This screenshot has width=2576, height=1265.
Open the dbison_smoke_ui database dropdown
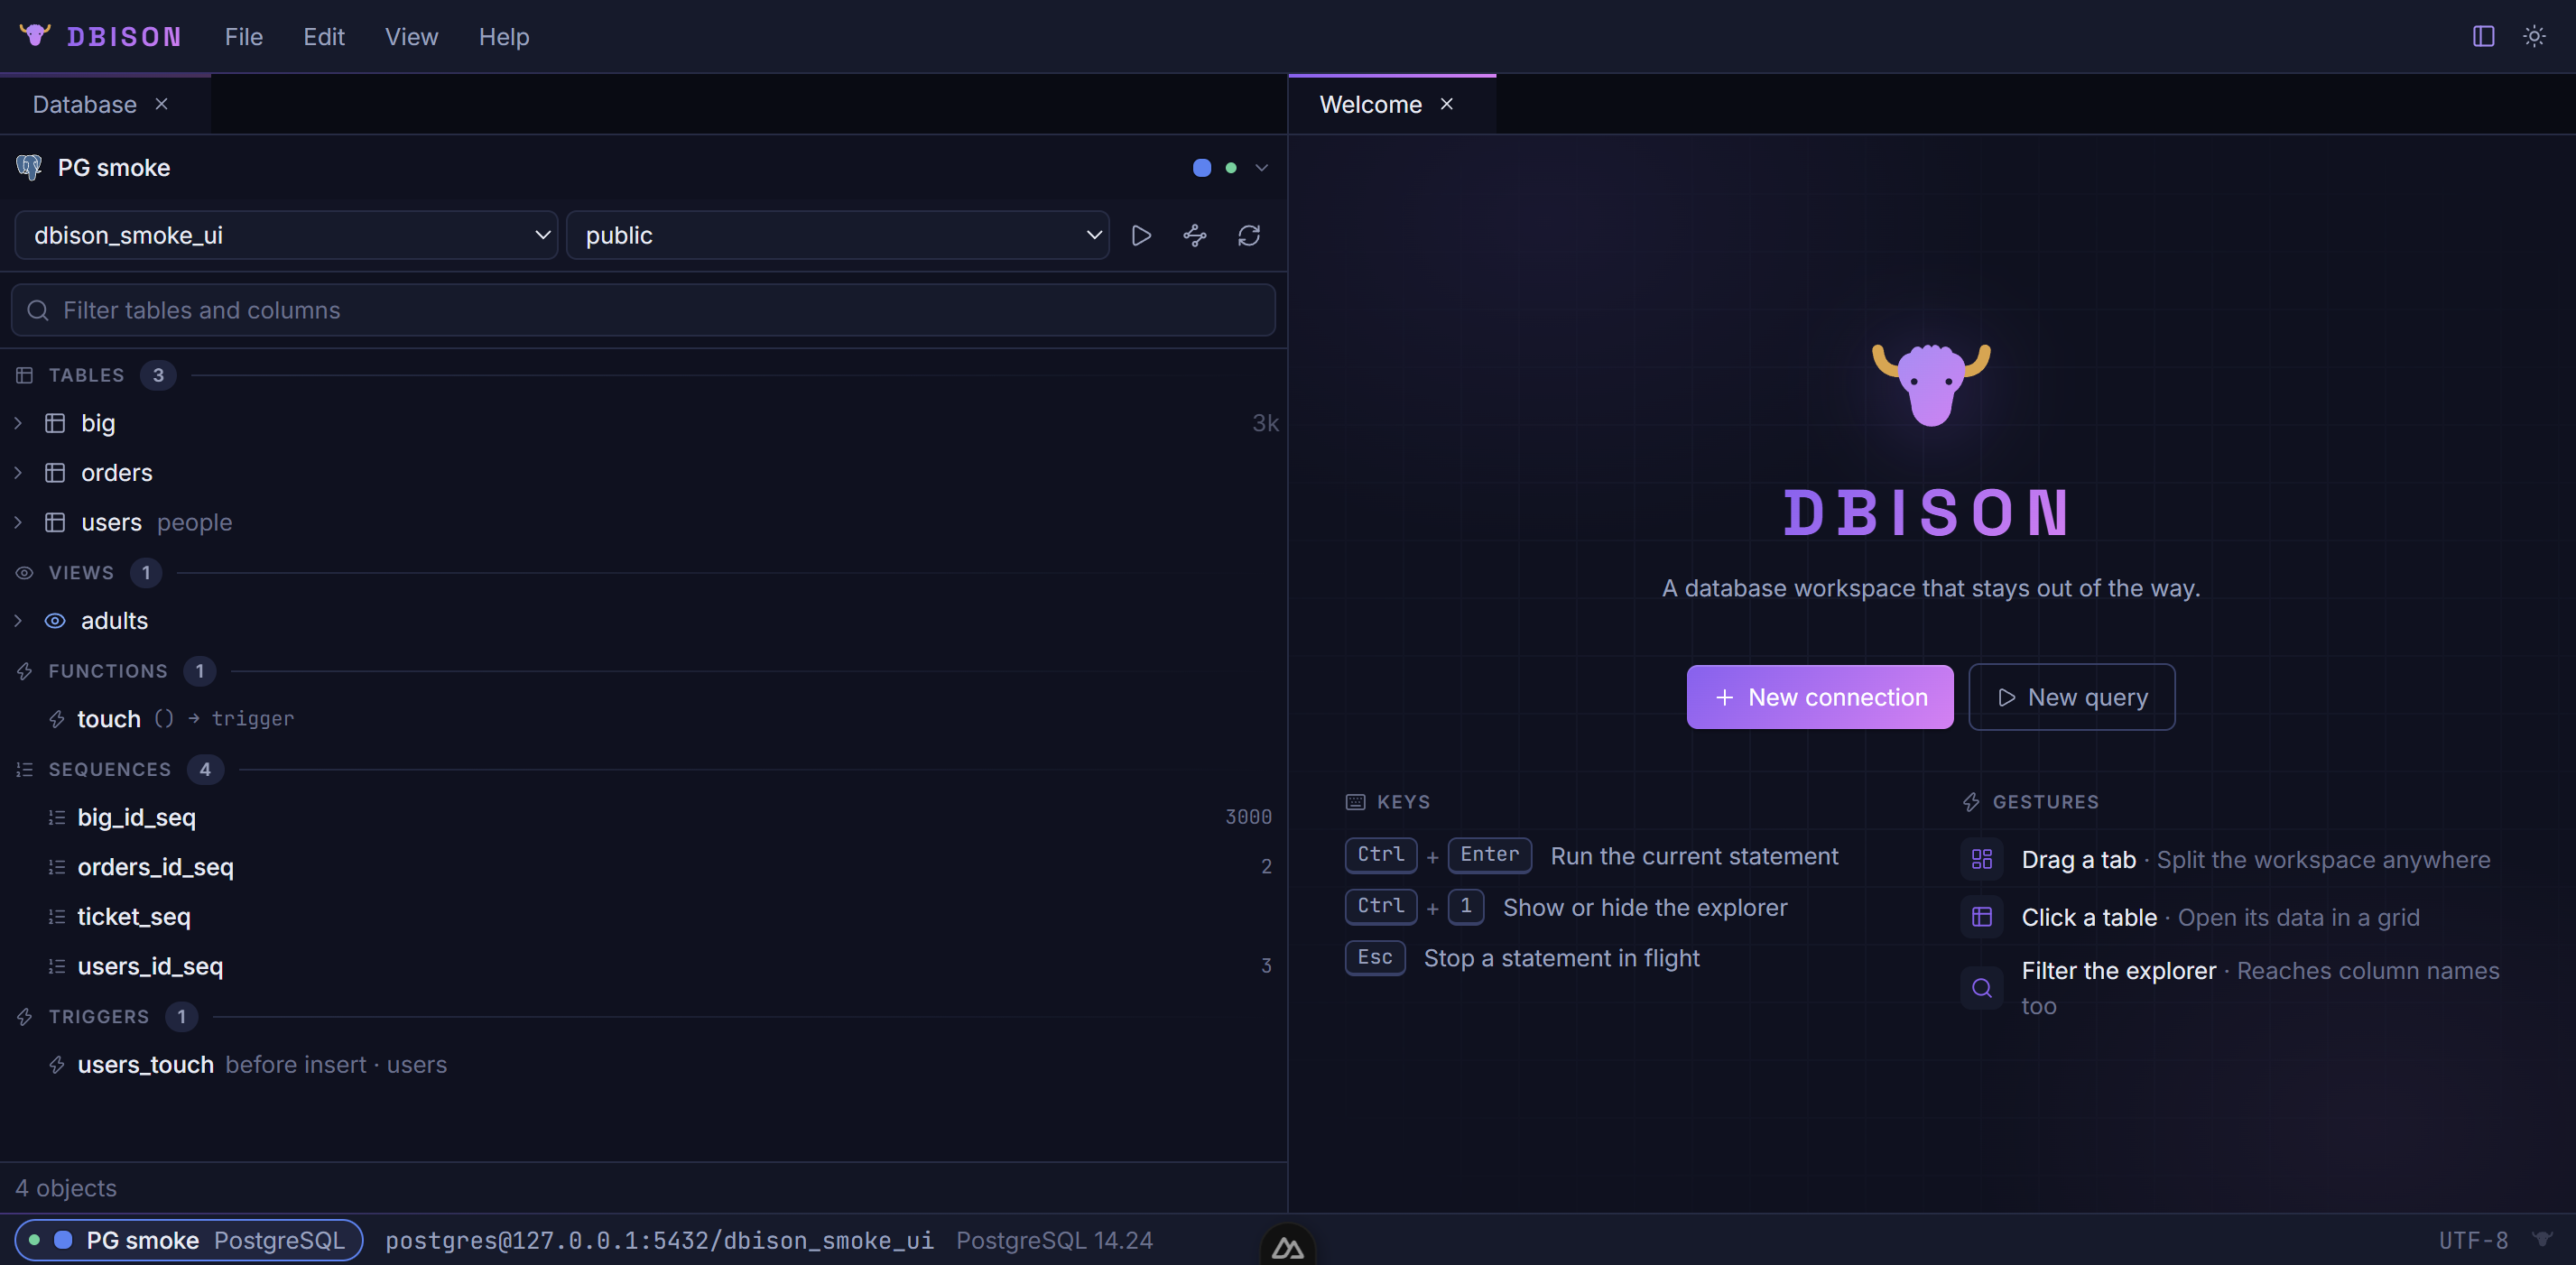coord(286,235)
